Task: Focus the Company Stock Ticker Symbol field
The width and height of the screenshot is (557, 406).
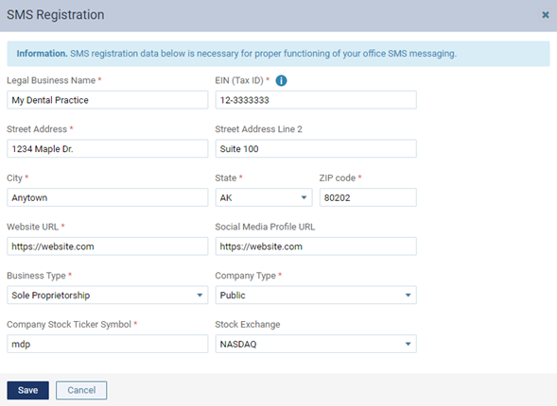Action: point(107,344)
